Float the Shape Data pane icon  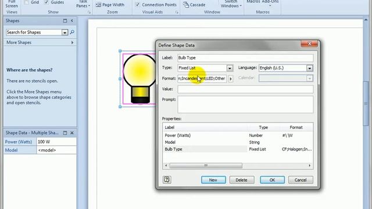(65, 133)
